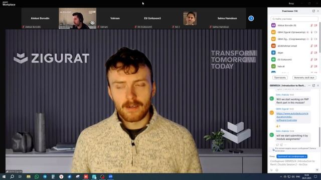The height and width of the screenshot is (180, 321).
Task: Click Aleksei Borodin's muted microphone icon
Action: point(311,25)
